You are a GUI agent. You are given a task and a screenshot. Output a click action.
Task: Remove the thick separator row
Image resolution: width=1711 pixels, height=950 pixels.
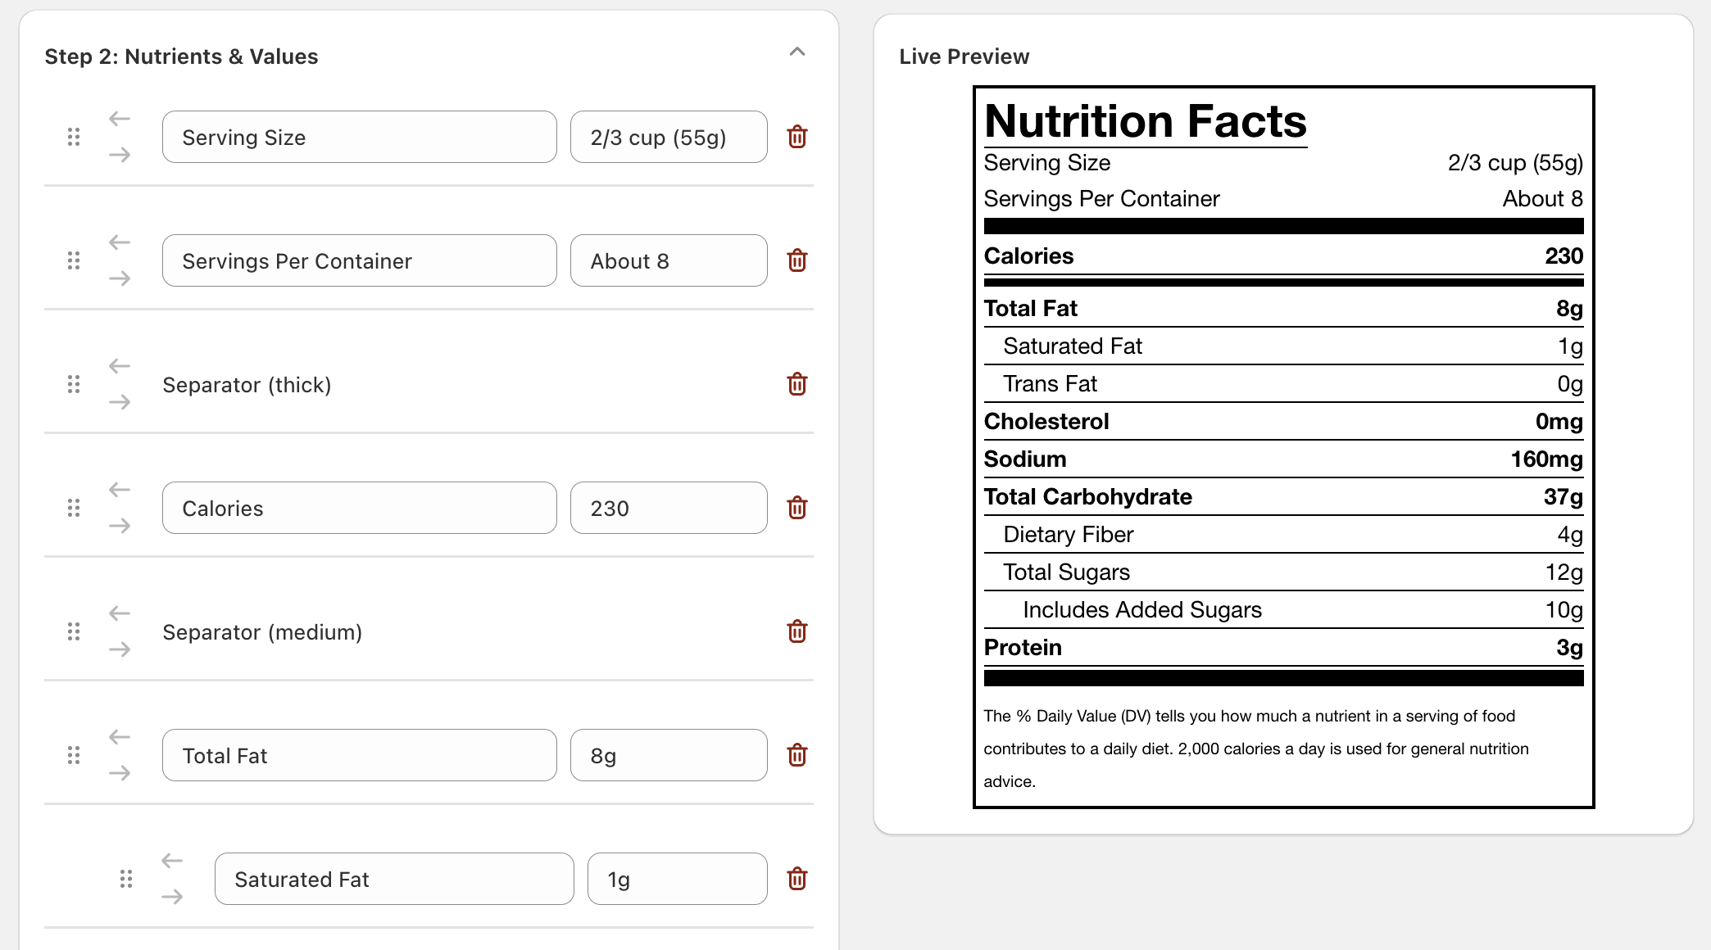pos(796,384)
